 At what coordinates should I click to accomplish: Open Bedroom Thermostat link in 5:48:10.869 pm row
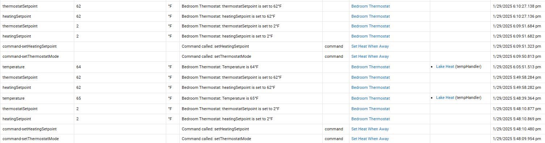[x=370, y=119]
